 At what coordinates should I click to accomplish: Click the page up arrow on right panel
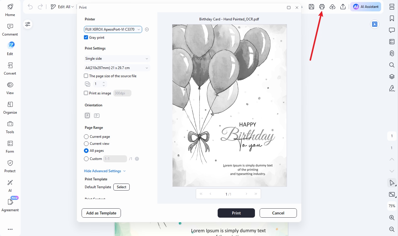coord(392,159)
